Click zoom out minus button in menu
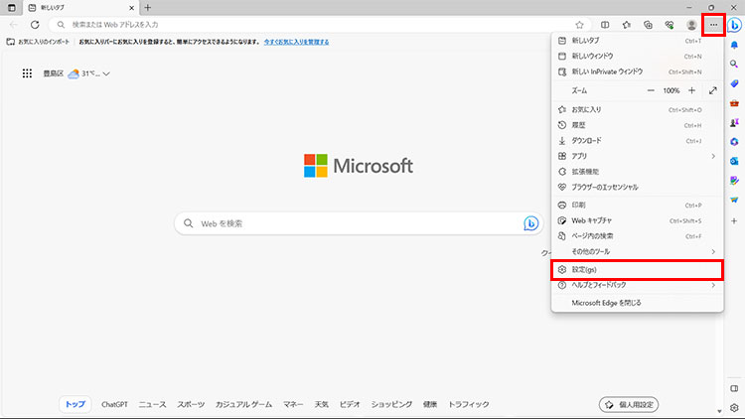 click(651, 90)
